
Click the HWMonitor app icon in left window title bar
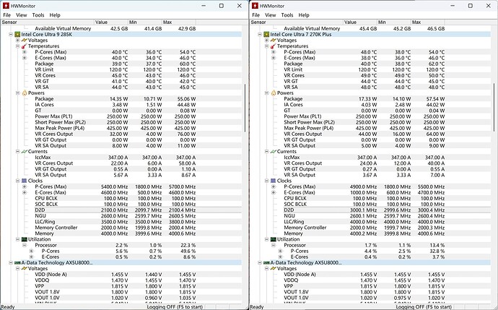(6, 6)
